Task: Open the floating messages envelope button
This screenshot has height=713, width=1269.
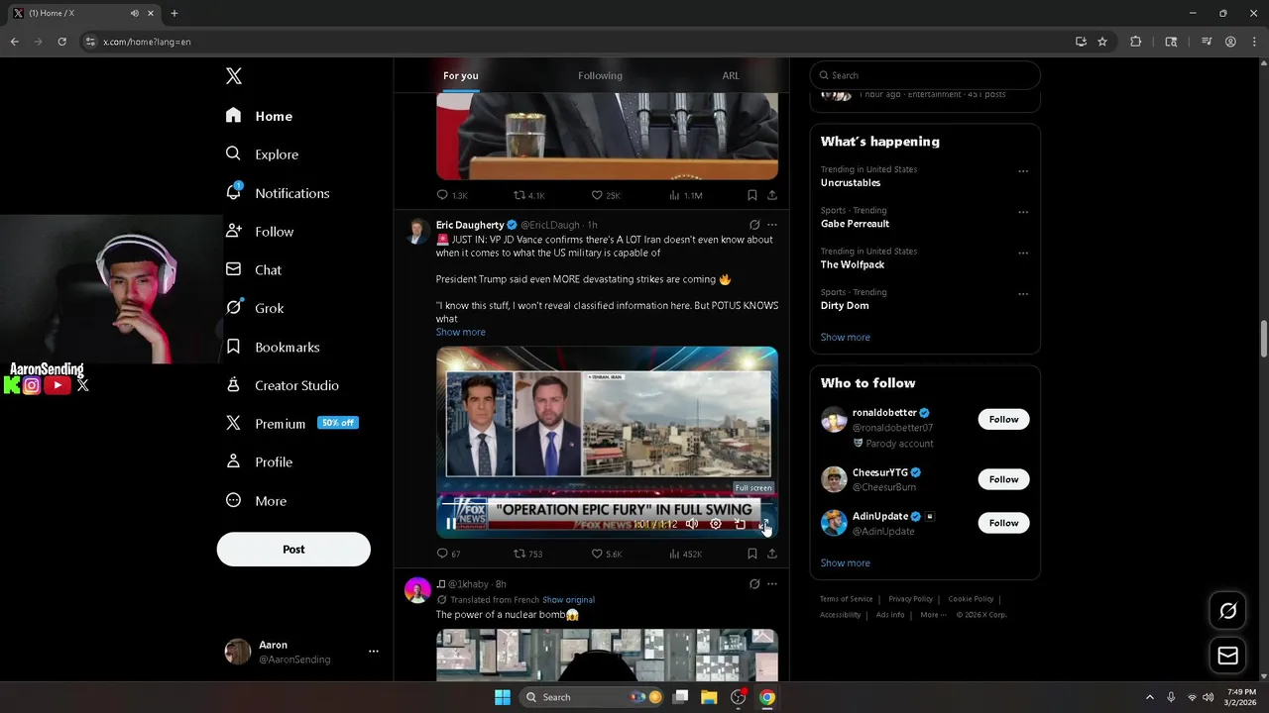Action: (x=1227, y=656)
